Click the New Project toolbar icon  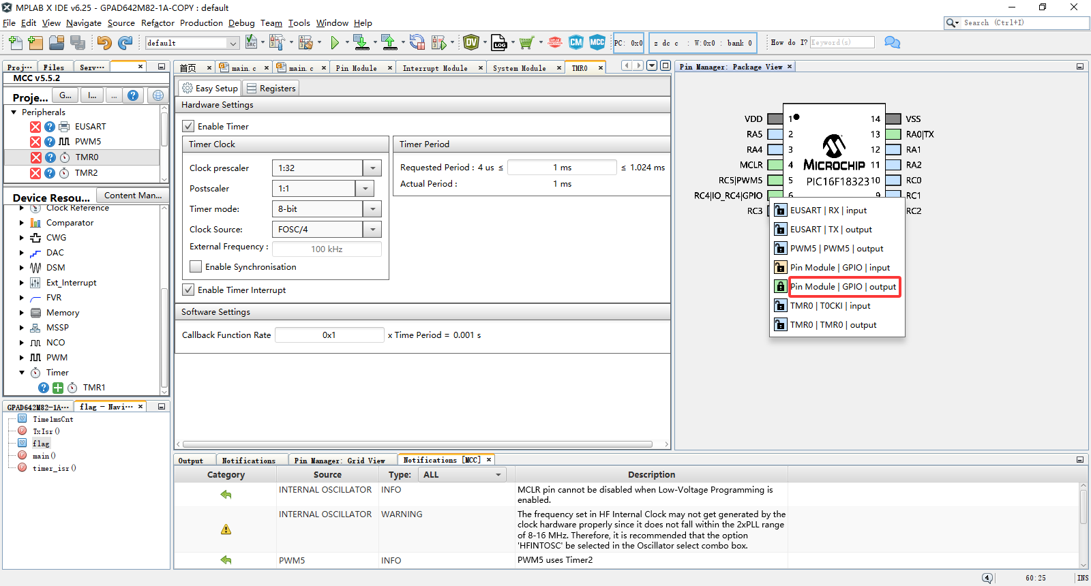point(35,43)
